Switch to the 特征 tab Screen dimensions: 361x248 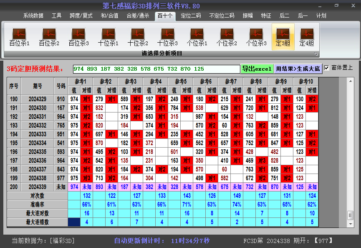(266, 16)
